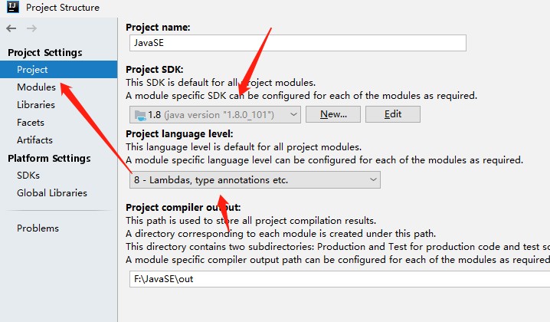Viewport: 550px width, 322px height.
Task: Open the Modules settings page
Action: tap(36, 87)
